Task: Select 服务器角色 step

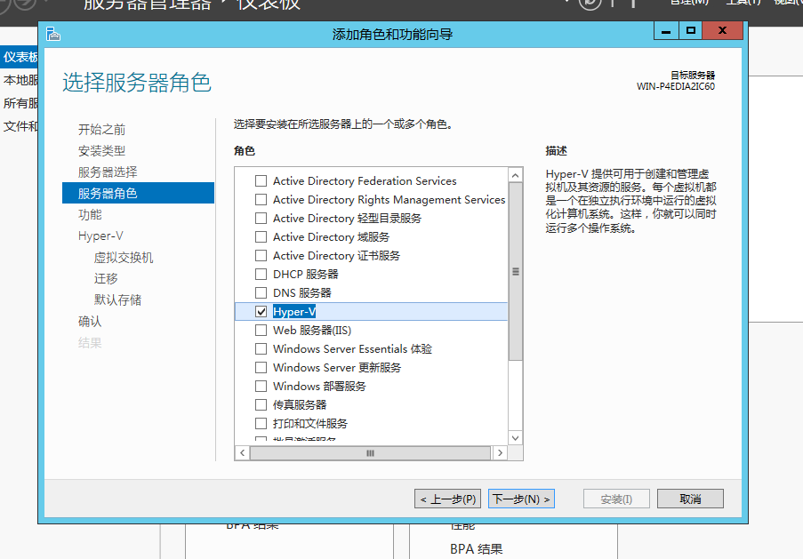Action: point(138,193)
